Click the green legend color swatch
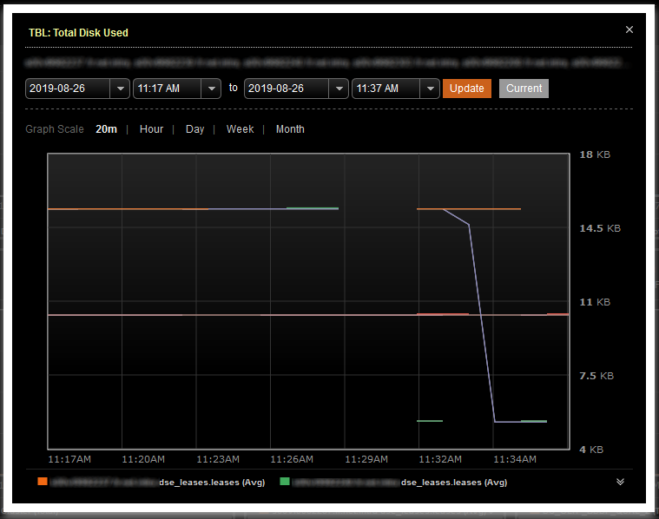The width and height of the screenshot is (659, 519). pos(285,482)
